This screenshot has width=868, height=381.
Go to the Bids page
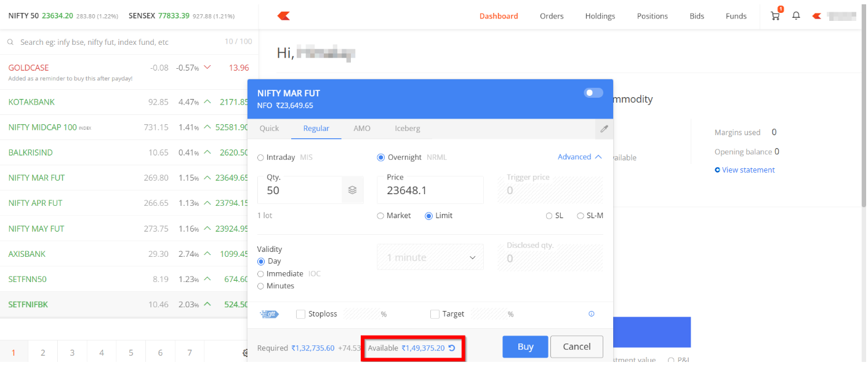pos(697,16)
